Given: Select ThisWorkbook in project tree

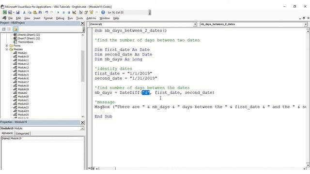Looking at the screenshot, I should tap(26, 42).
